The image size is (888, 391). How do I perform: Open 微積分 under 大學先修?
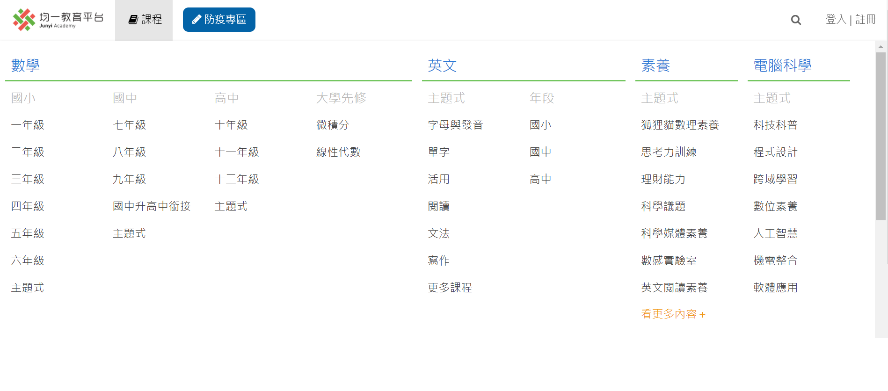[333, 125]
